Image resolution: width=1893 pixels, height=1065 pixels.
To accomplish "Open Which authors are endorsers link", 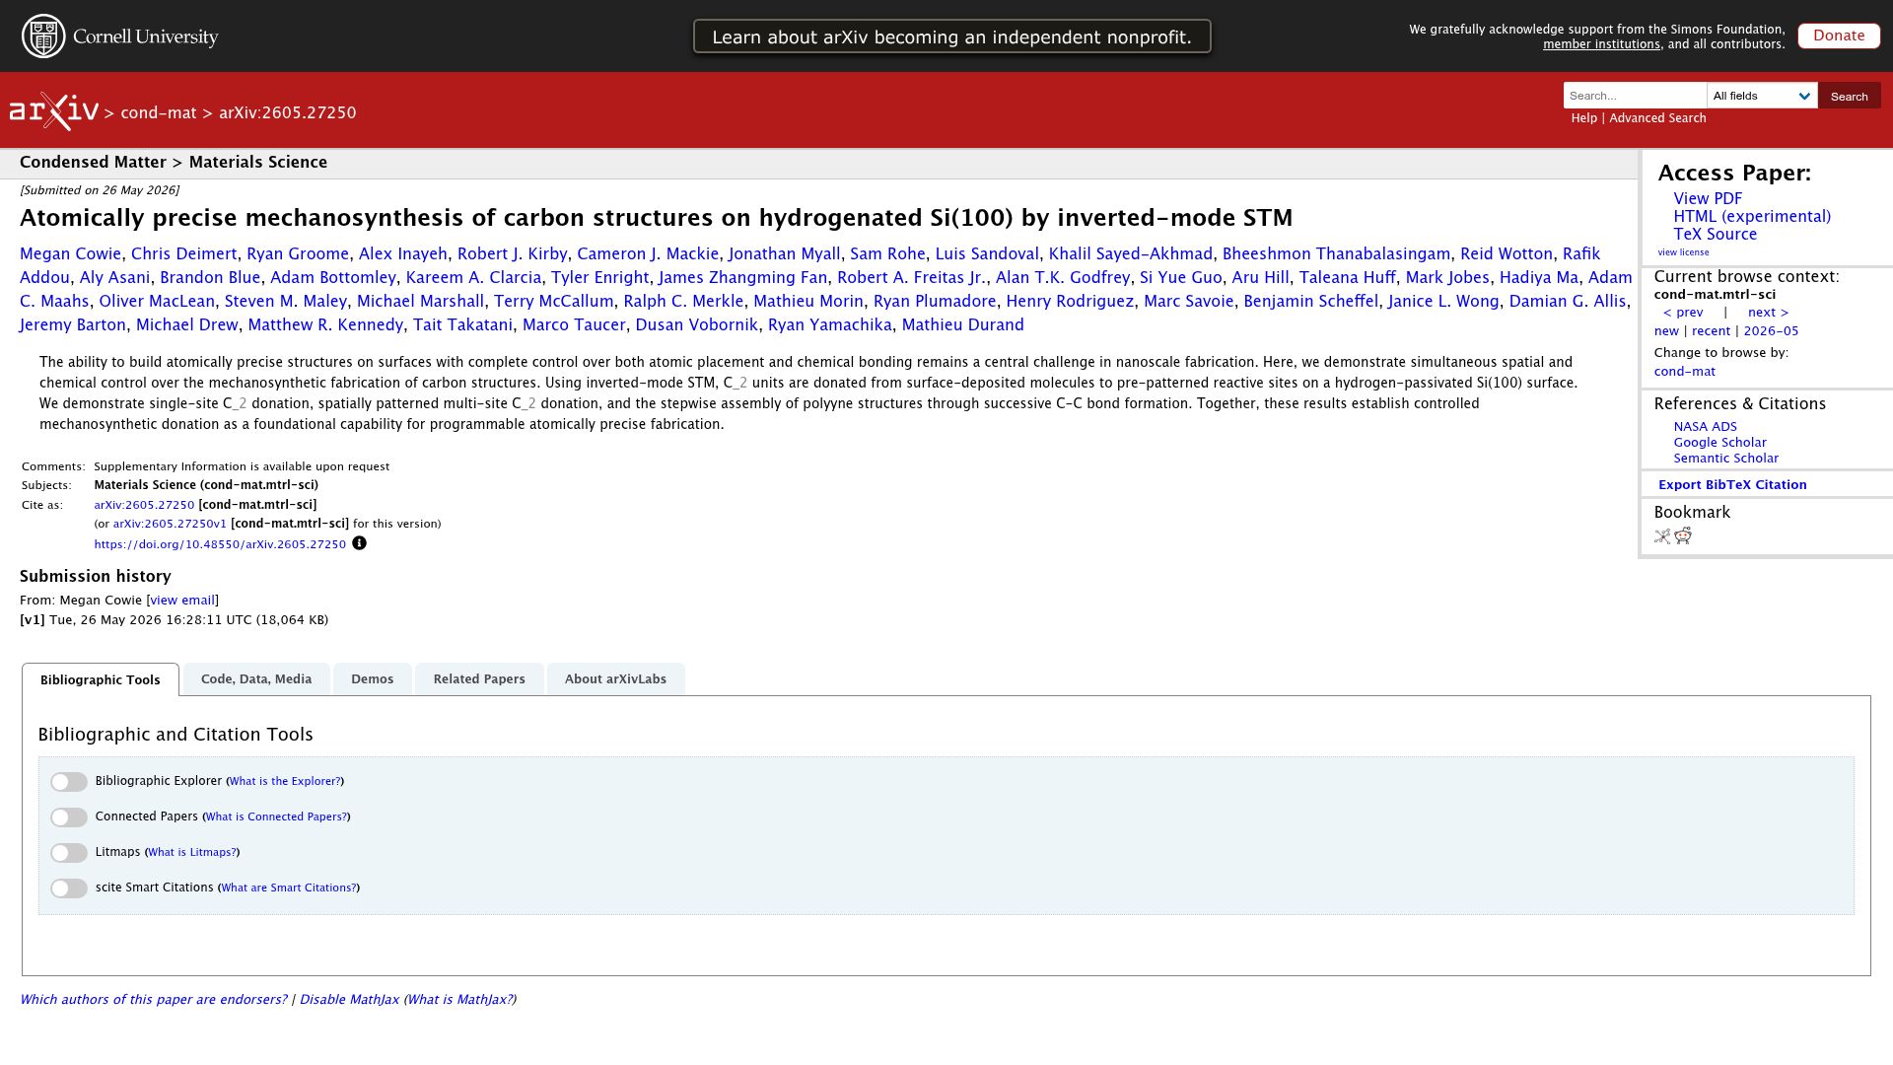I will (153, 1000).
